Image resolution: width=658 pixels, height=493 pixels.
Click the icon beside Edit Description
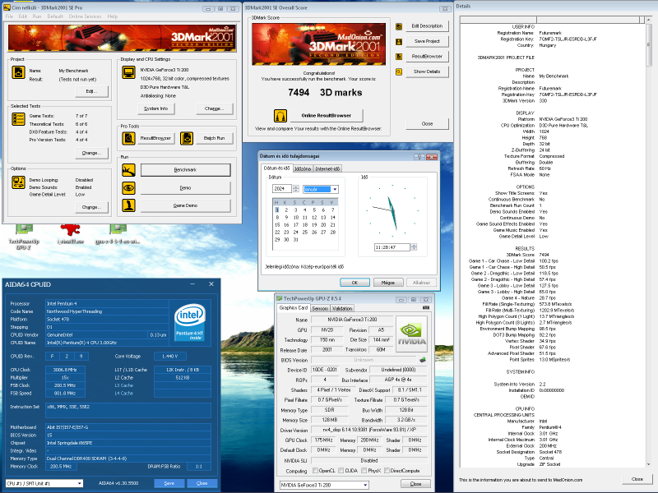point(399,26)
